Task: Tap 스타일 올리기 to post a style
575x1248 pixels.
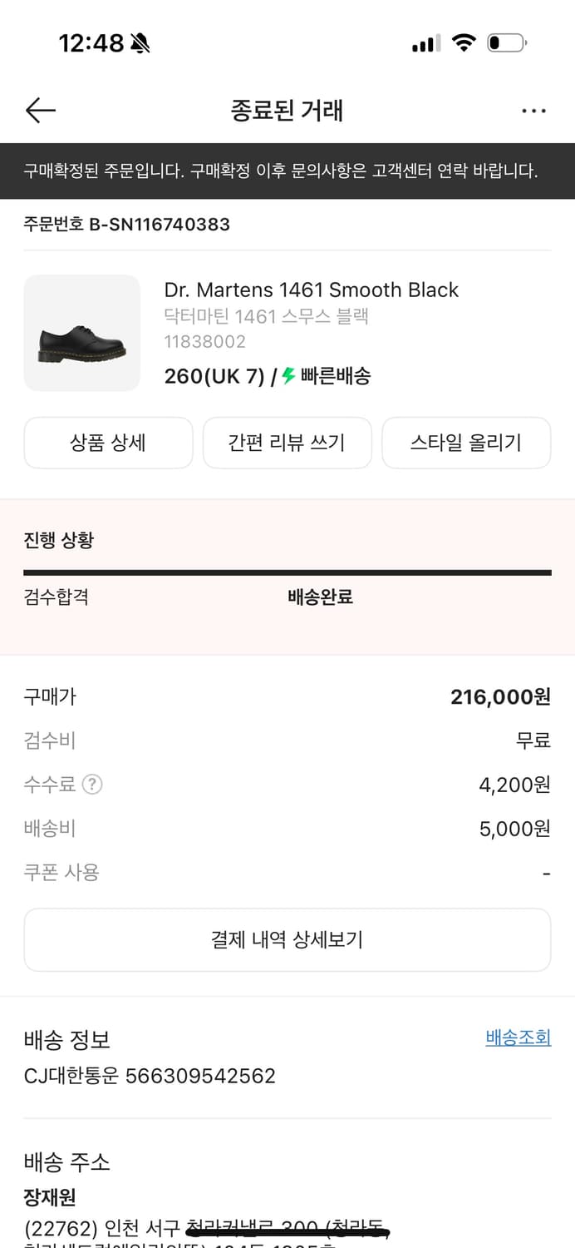Action: click(466, 443)
